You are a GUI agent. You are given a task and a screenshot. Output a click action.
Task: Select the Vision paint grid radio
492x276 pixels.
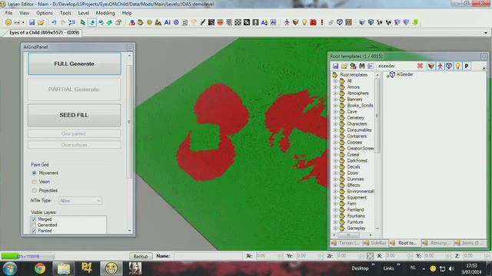(34, 182)
